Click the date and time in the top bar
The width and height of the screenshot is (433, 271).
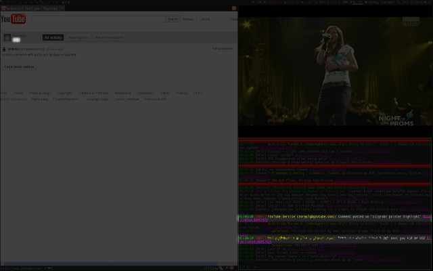pyautogui.click(x=396, y=2)
